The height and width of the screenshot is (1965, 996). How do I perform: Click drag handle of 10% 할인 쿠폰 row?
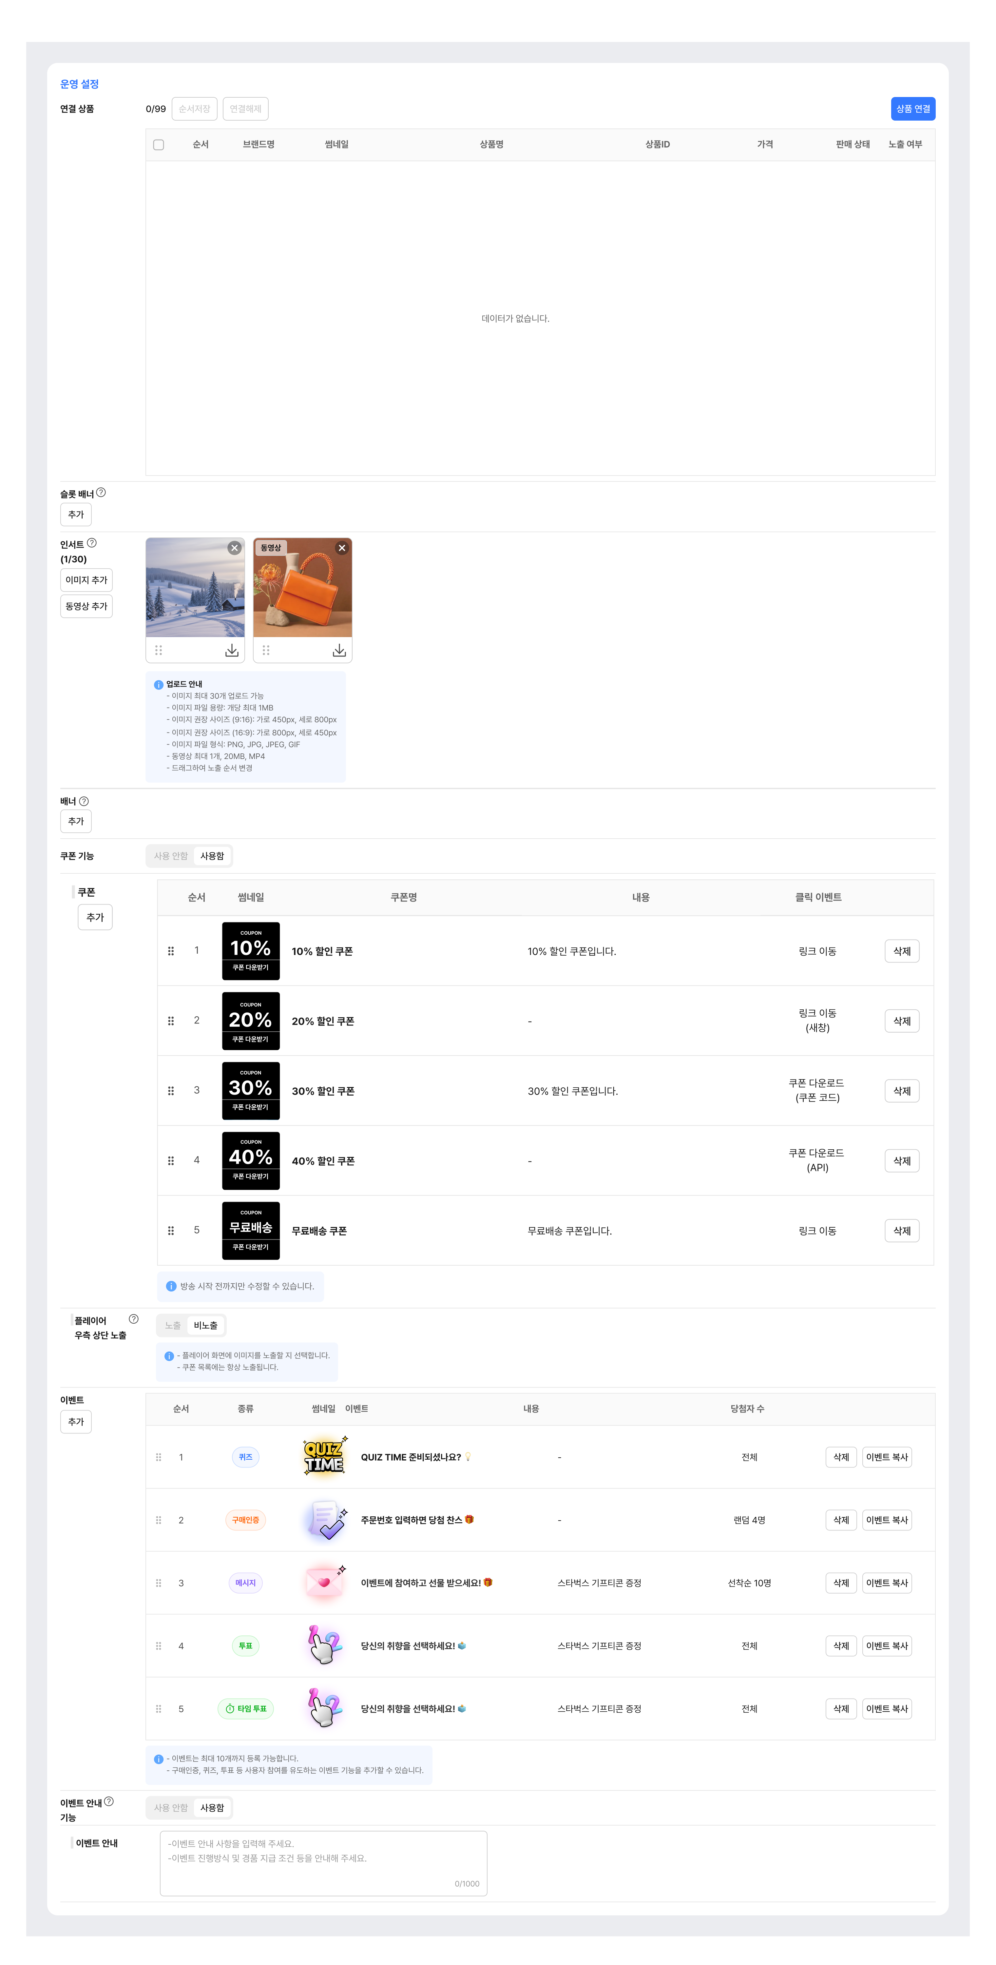pyautogui.click(x=171, y=950)
